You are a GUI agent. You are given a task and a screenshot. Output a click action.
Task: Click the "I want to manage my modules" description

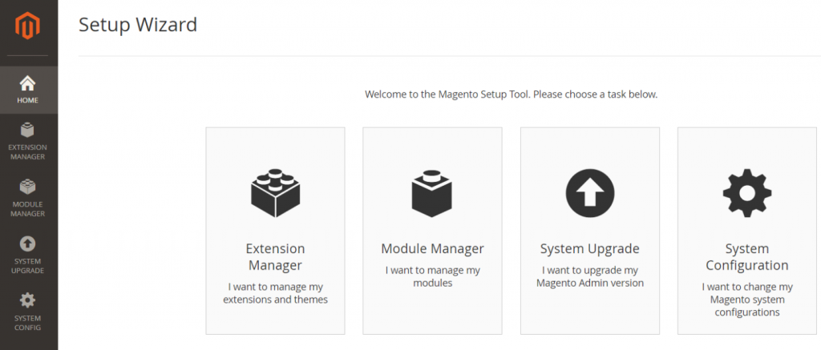pyautogui.click(x=432, y=276)
